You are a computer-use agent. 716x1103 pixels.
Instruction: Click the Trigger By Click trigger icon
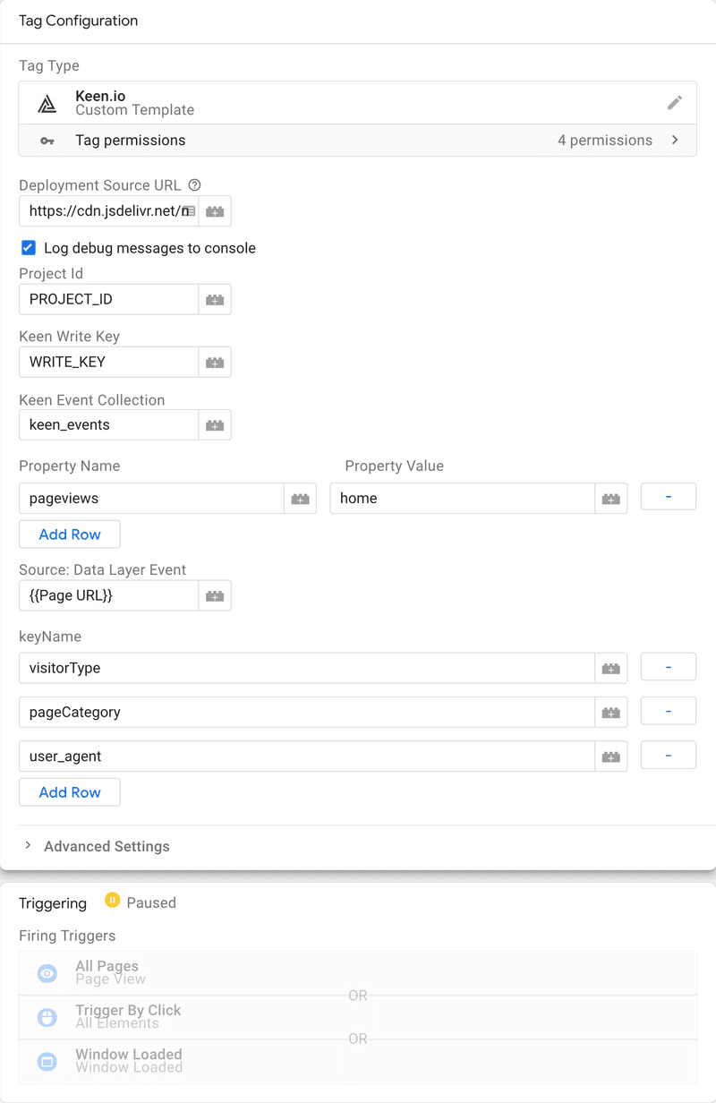[47, 1017]
